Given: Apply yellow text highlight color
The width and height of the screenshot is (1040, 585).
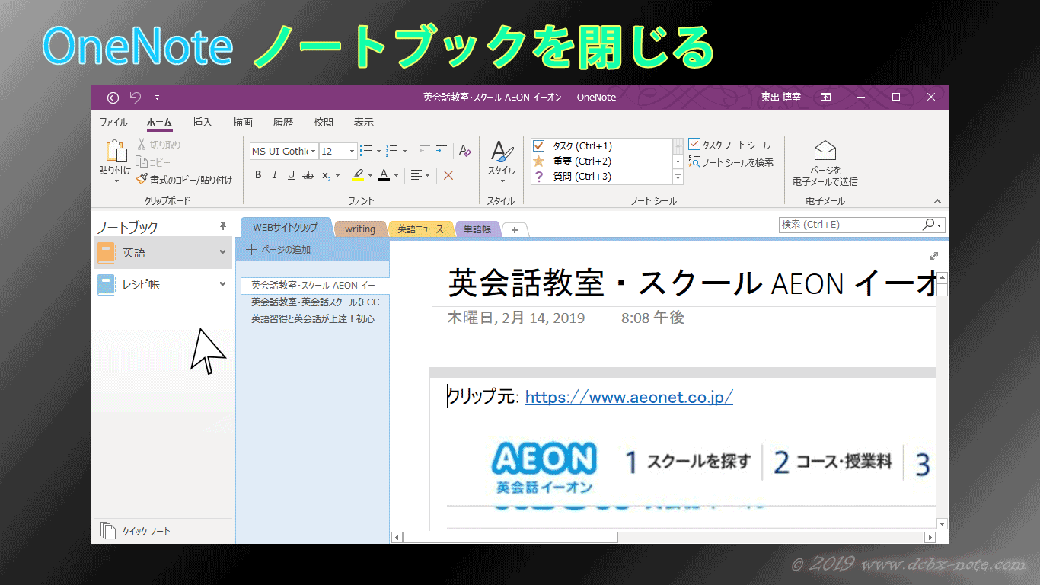Looking at the screenshot, I should (358, 175).
